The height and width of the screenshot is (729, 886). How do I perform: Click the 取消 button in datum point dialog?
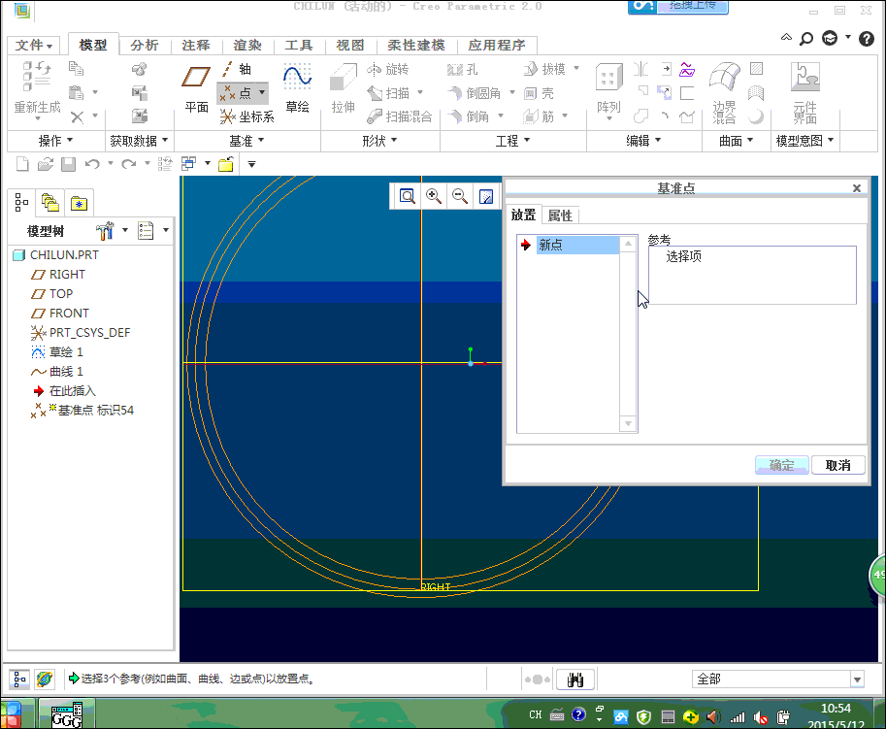tap(838, 465)
